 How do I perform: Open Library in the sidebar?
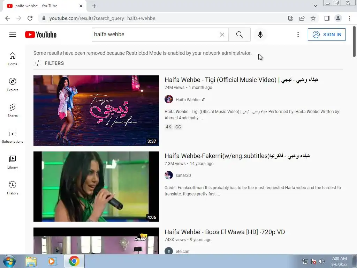click(x=13, y=162)
